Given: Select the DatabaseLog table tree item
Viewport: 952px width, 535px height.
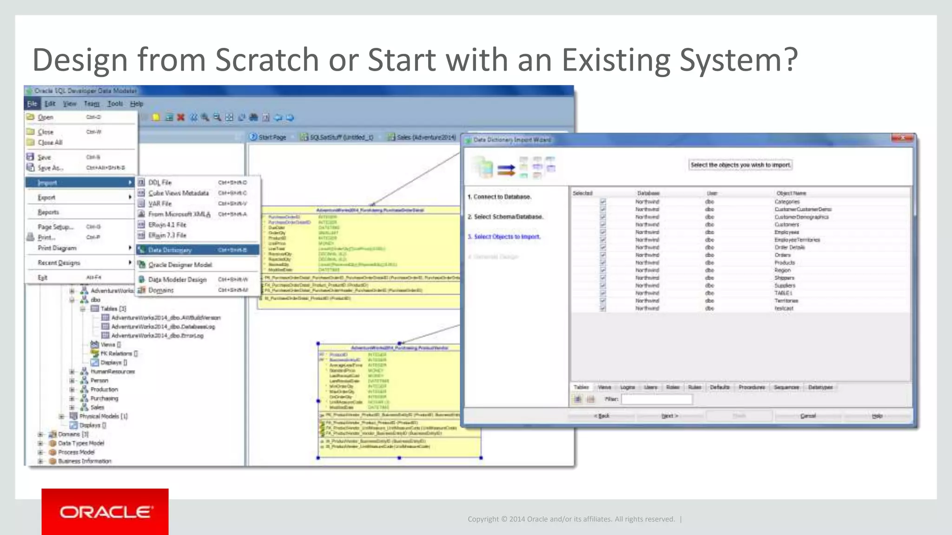Looking at the screenshot, I should click(x=163, y=326).
